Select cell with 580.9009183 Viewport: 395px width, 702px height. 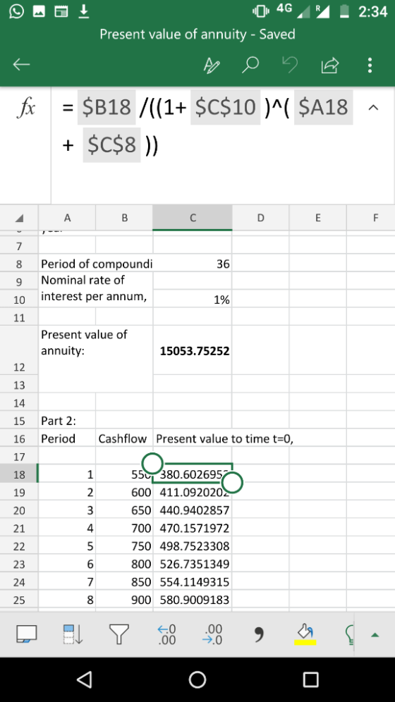tap(193, 600)
